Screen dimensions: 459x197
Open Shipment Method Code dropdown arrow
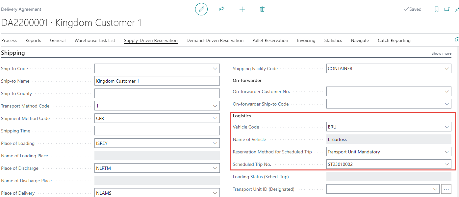click(215, 118)
